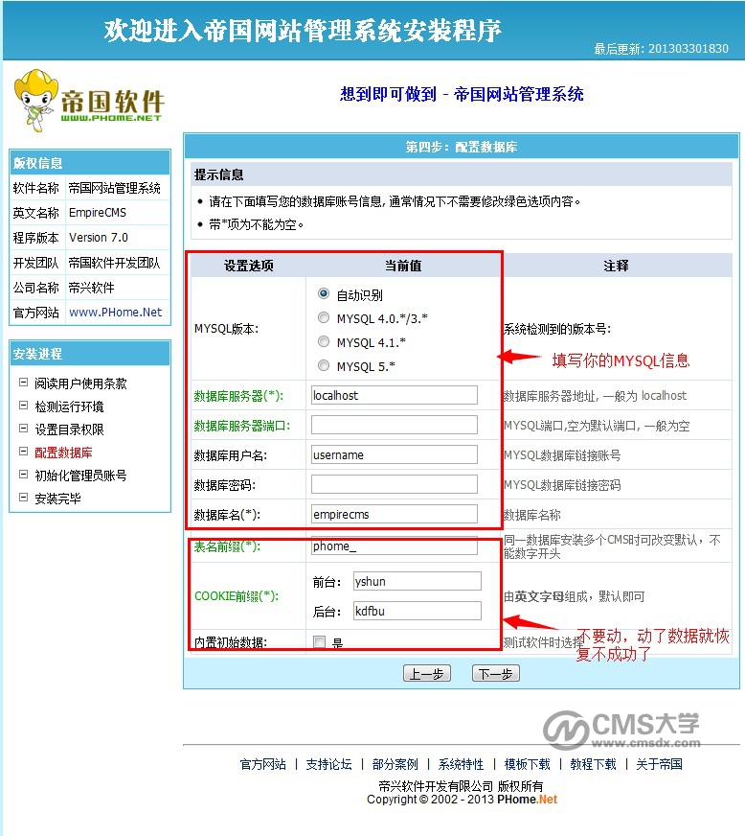This screenshot has width=745, height=836.
Task: Click the box icon beside 初始化管理员账号
Action: coord(23,474)
